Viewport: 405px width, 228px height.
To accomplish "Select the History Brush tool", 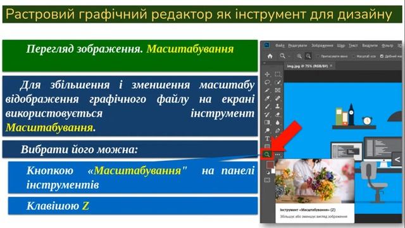I will coord(267,114).
